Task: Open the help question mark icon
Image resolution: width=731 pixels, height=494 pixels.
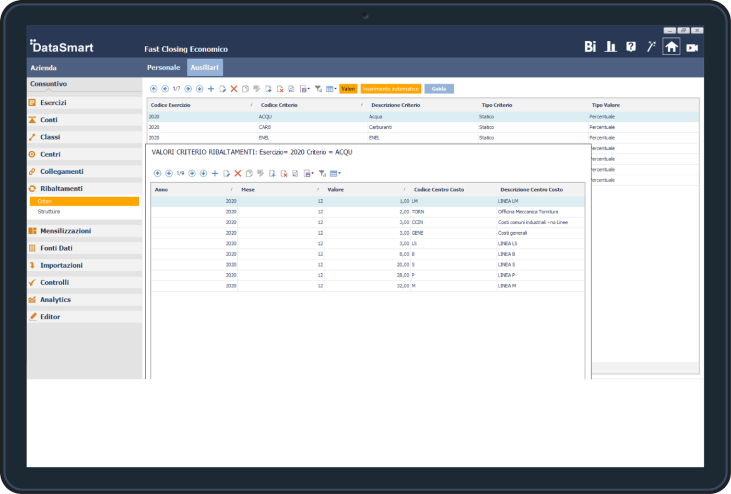Action: pos(631,47)
